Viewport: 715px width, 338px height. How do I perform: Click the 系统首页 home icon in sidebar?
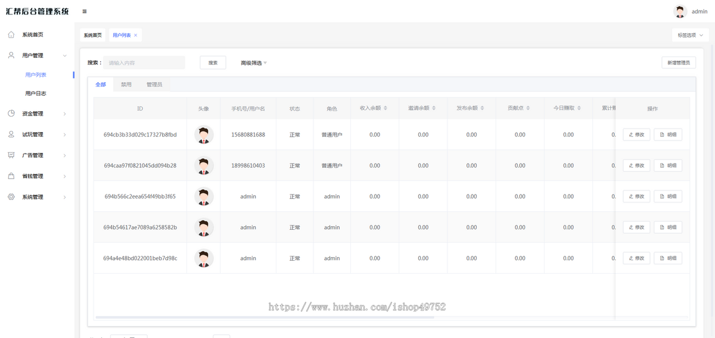click(11, 35)
